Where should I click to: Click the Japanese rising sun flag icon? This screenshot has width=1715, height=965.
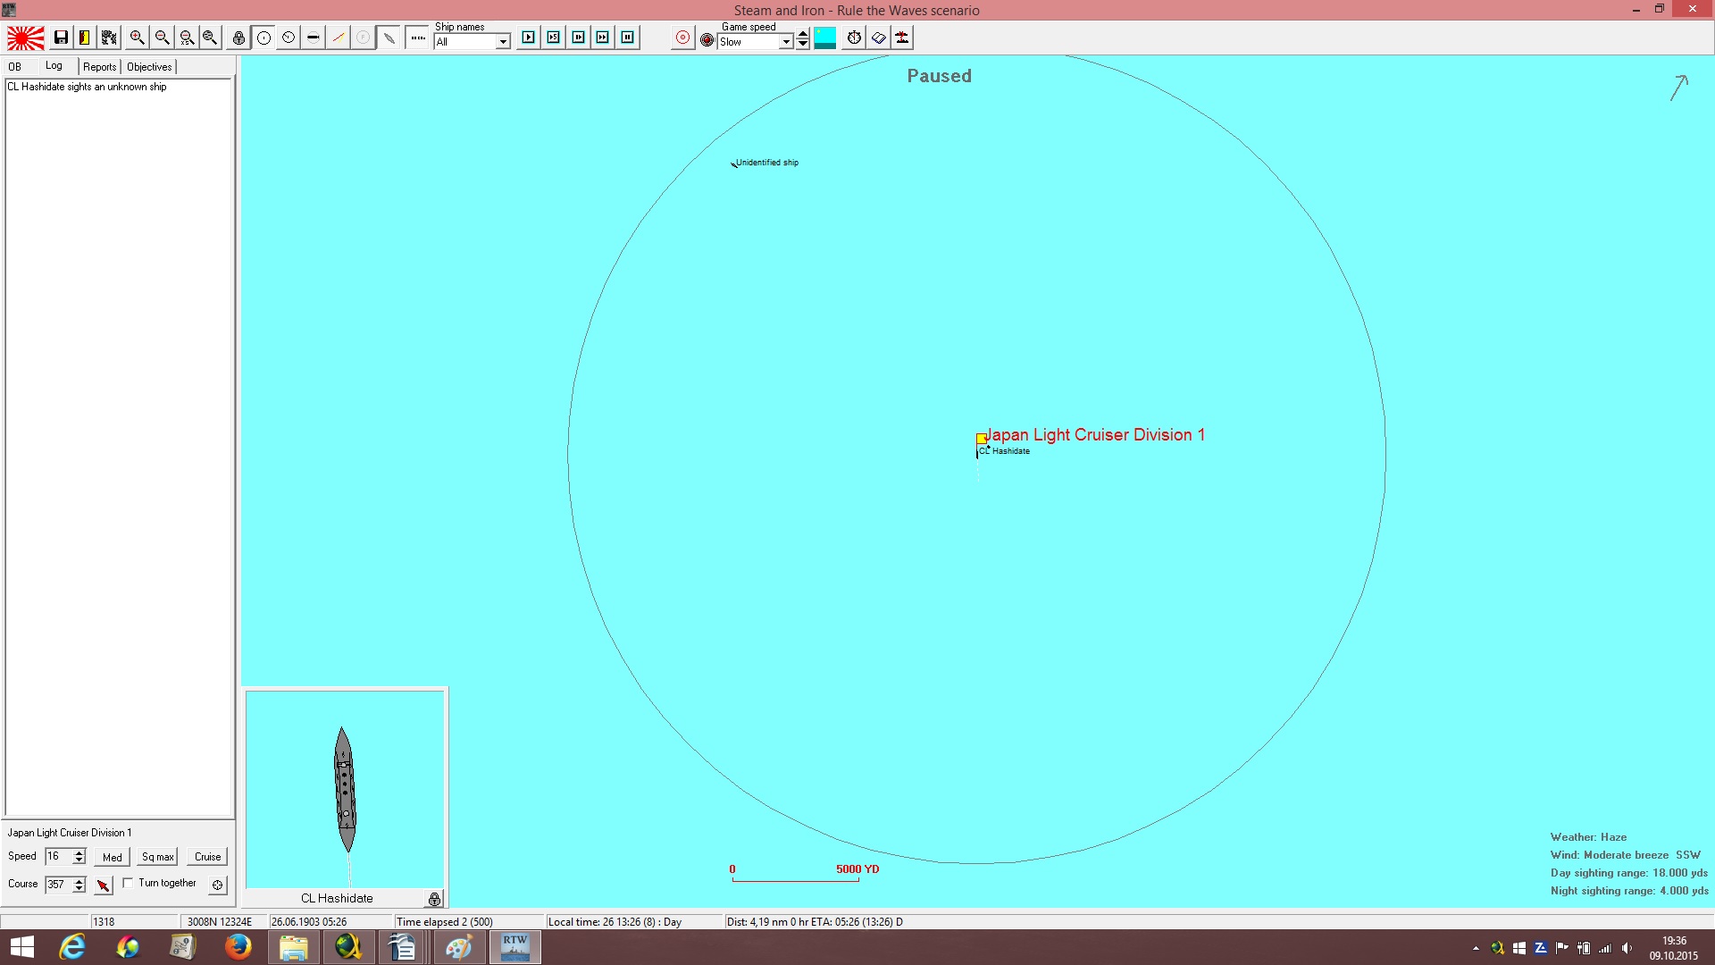coord(26,38)
